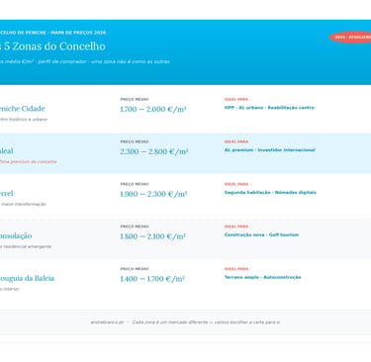
Task: Select the Peniche Cidade zone title
Action: point(22,109)
